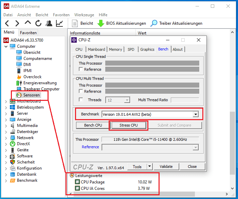Open the Hilfe menu
Viewport: 238px width, 199px height.
coord(103,15)
